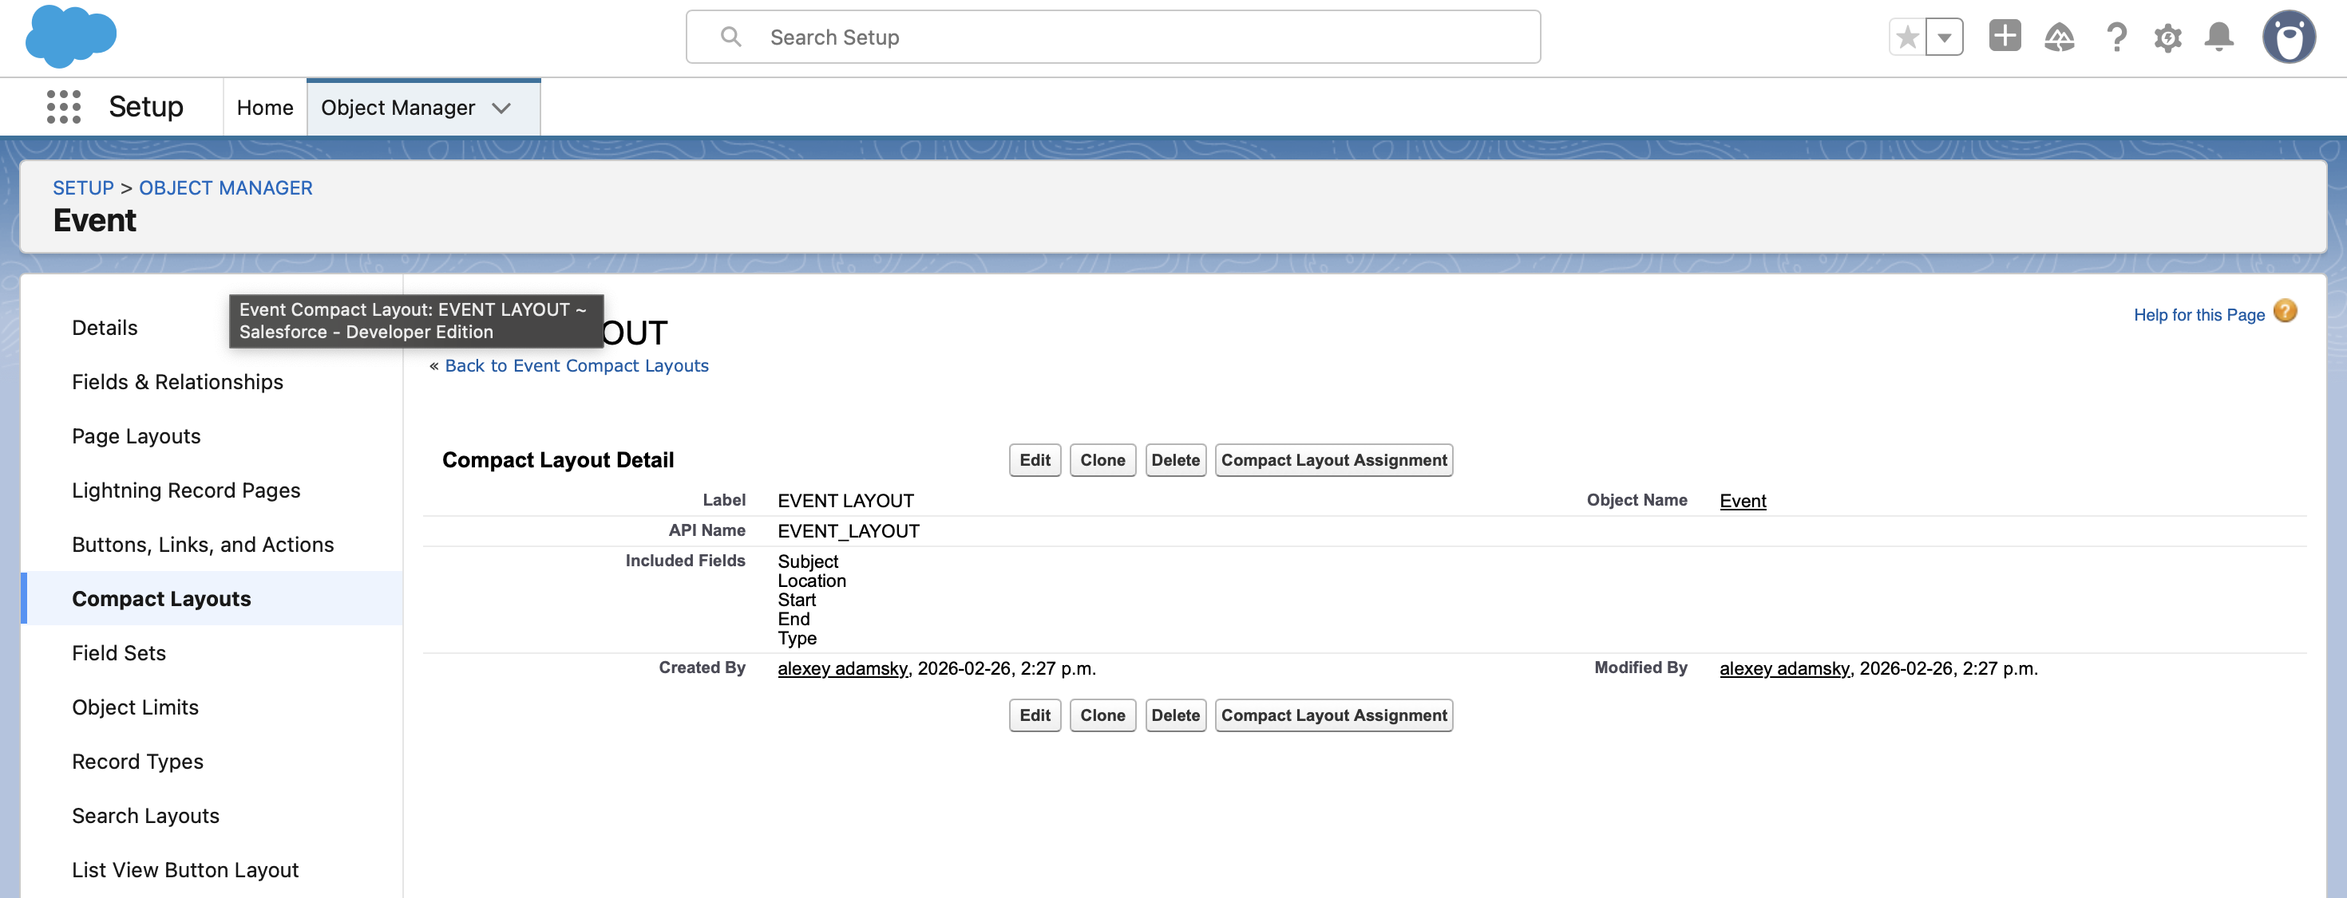The width and height of the screenshot is (2347, 898).
Task: Open the App Launcher waffle icon
Action: pos(64,106)
